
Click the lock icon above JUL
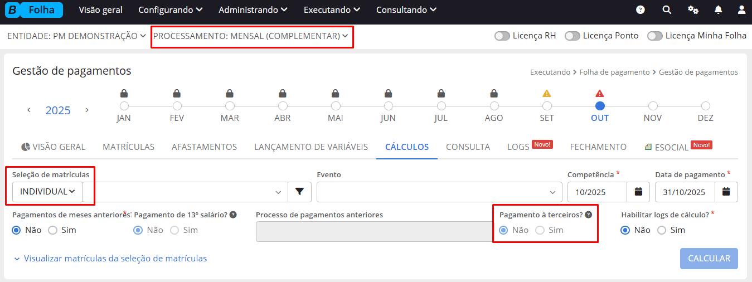click(x=441, y=93)
